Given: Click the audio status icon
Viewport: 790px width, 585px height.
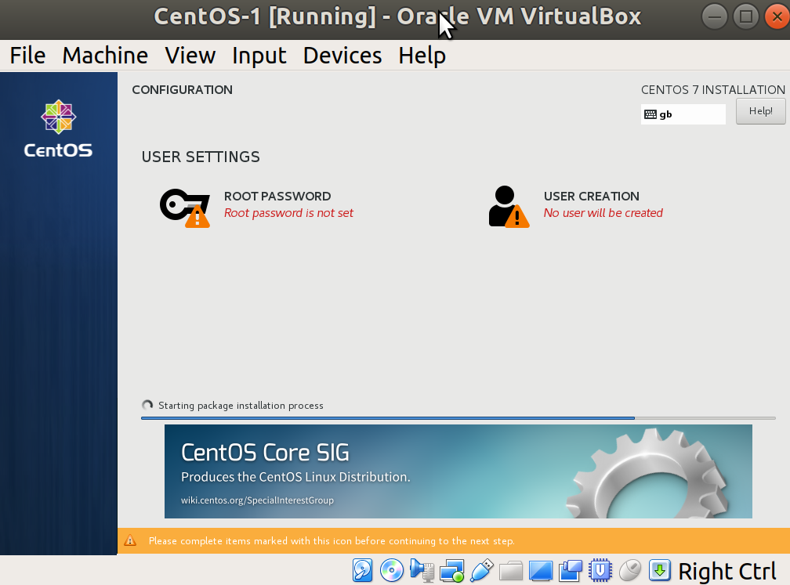Looking at the screenshot, I should [422, 570].
